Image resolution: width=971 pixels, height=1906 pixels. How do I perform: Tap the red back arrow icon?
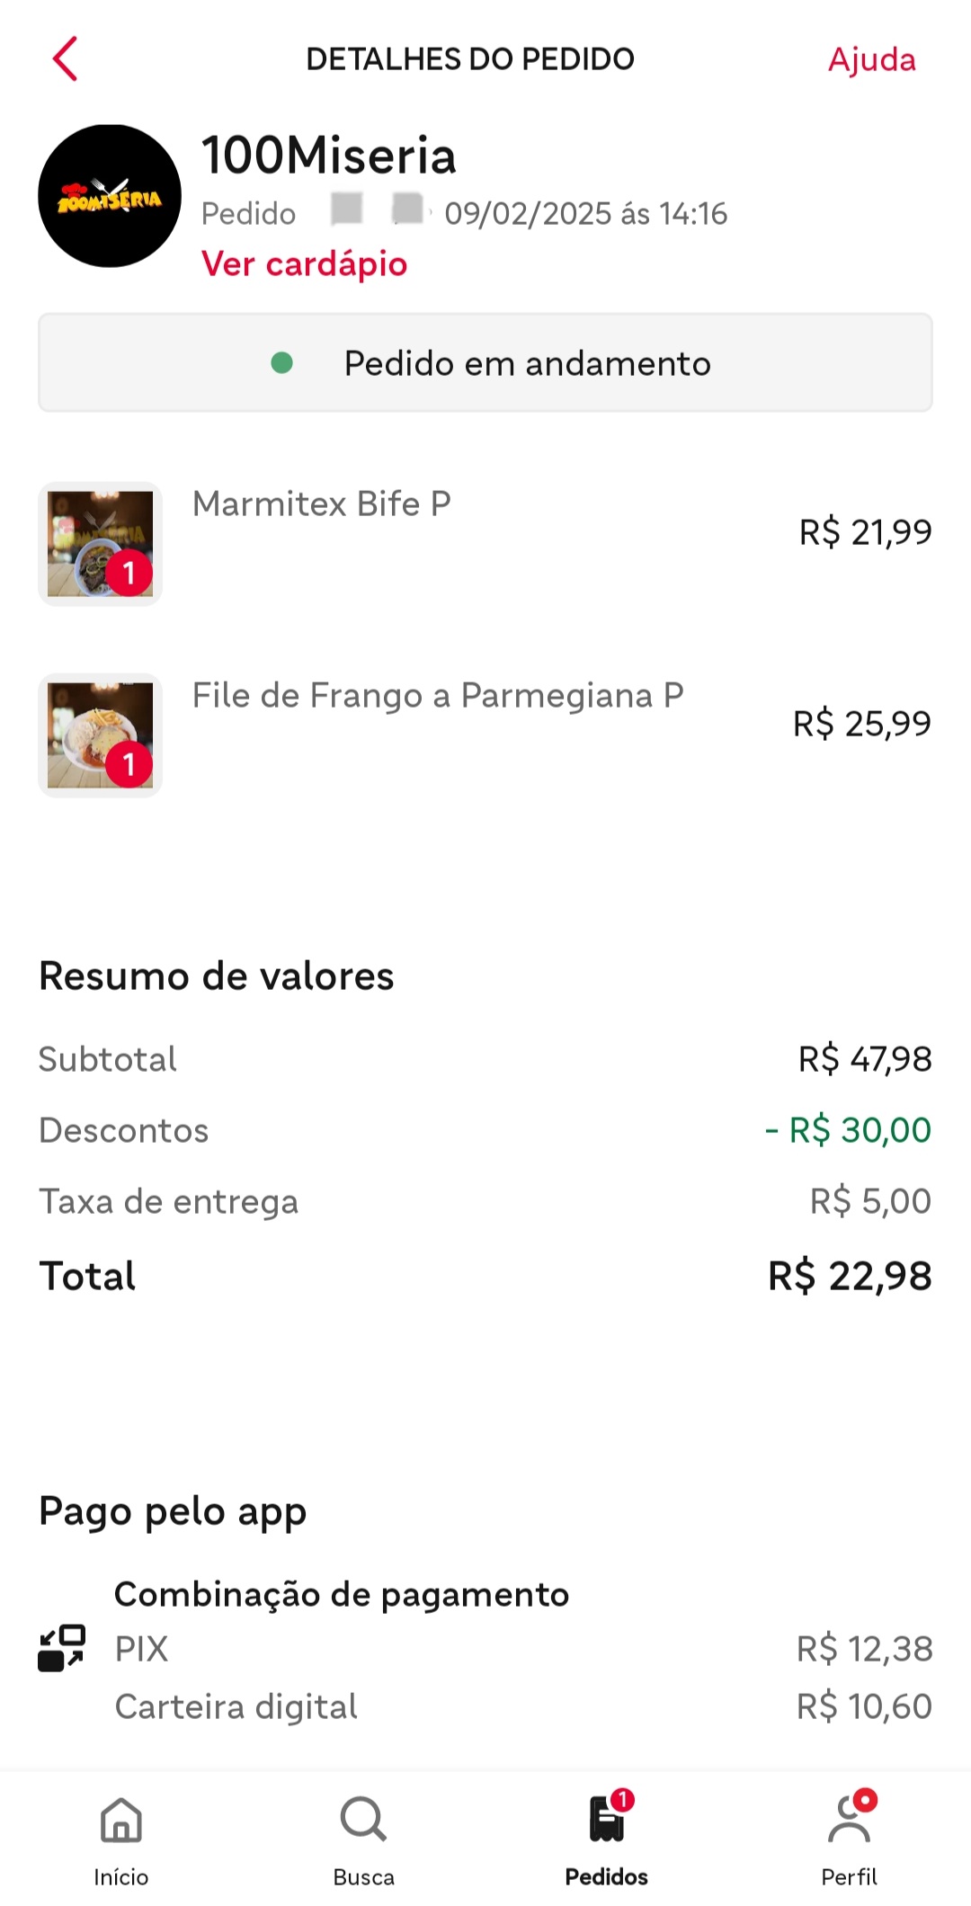pos(65,59)
